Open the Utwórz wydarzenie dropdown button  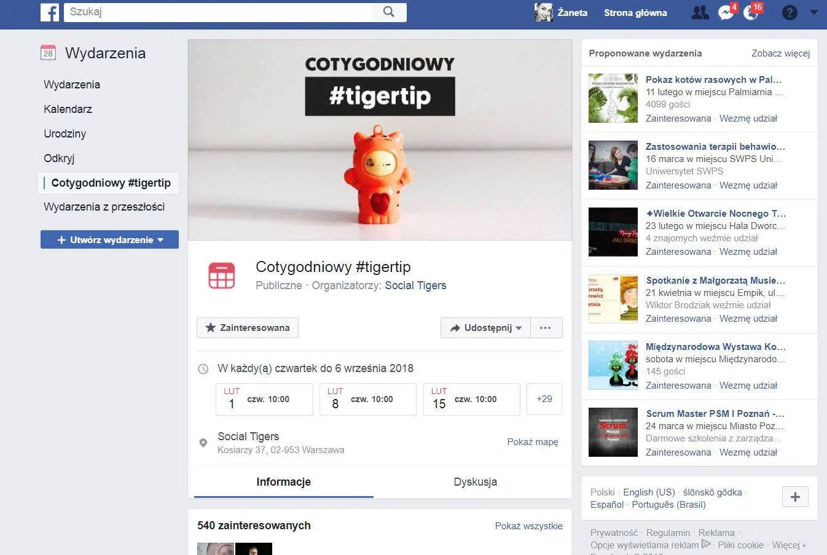coord(109,239)
